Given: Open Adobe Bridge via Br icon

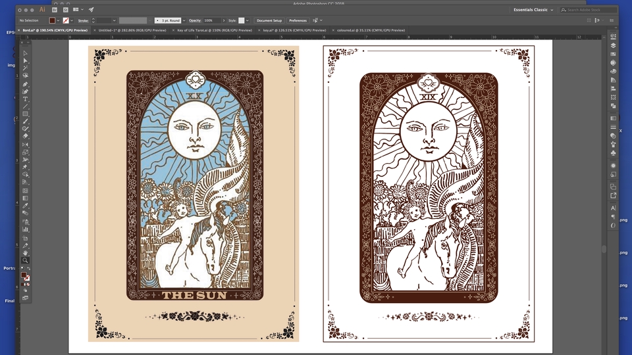Looking at the screenshot, I should (55, 10).
